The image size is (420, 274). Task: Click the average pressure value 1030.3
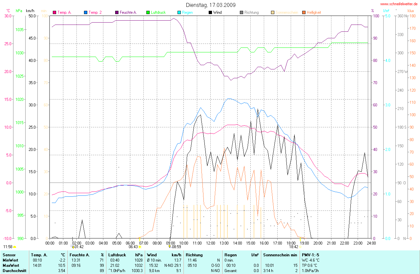pyautogui.click(x=137, y=271)
